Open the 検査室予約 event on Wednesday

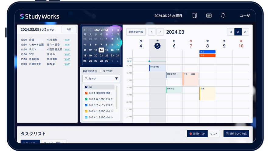pyautogui.click(x=174, y=75)
